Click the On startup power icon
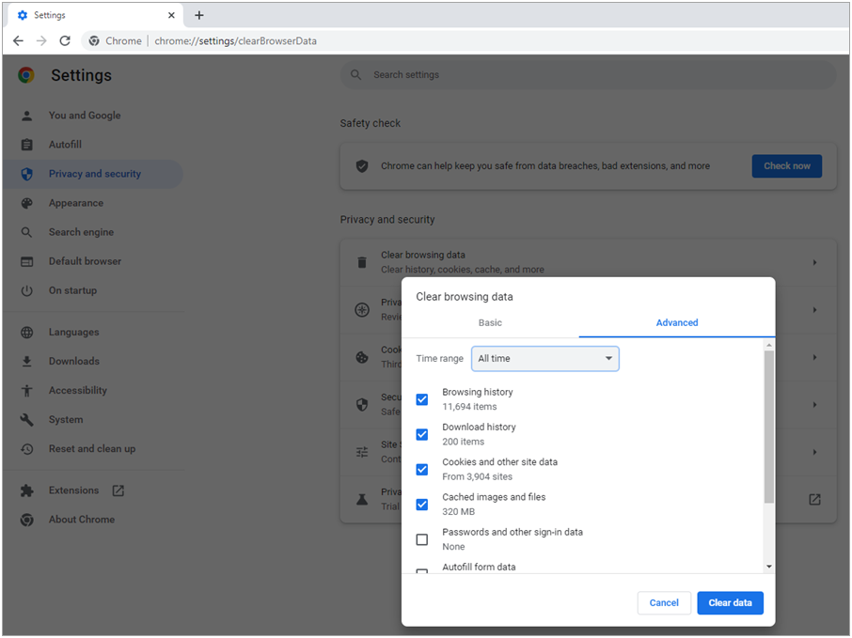The width and height of the screenshot is (852, 638). pos(26,290)
